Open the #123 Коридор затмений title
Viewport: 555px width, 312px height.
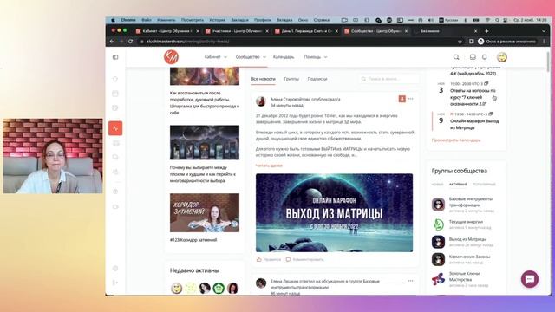pos(193,240)
